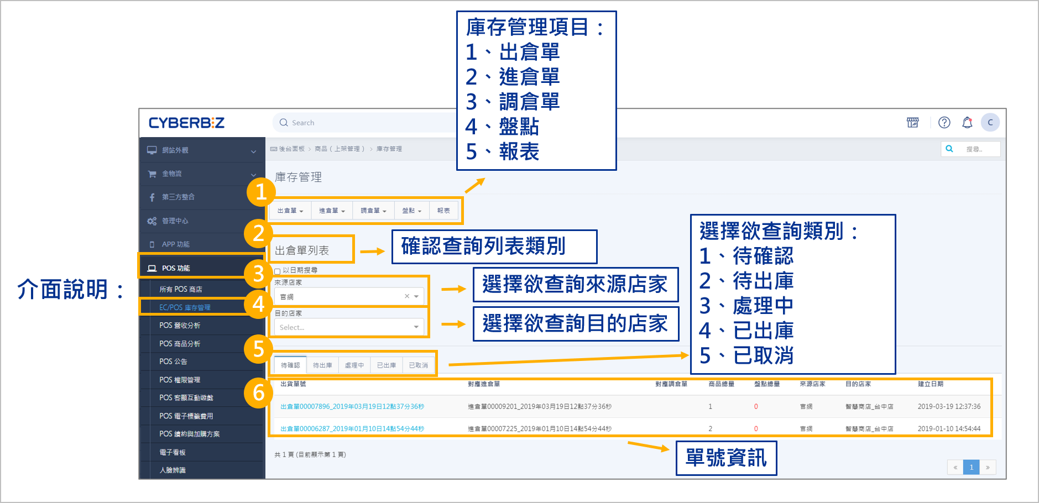This screenshot has width=1039, height=503.
Task: Go to 後台面板 breadcrumb link
Action: (292, 149)
